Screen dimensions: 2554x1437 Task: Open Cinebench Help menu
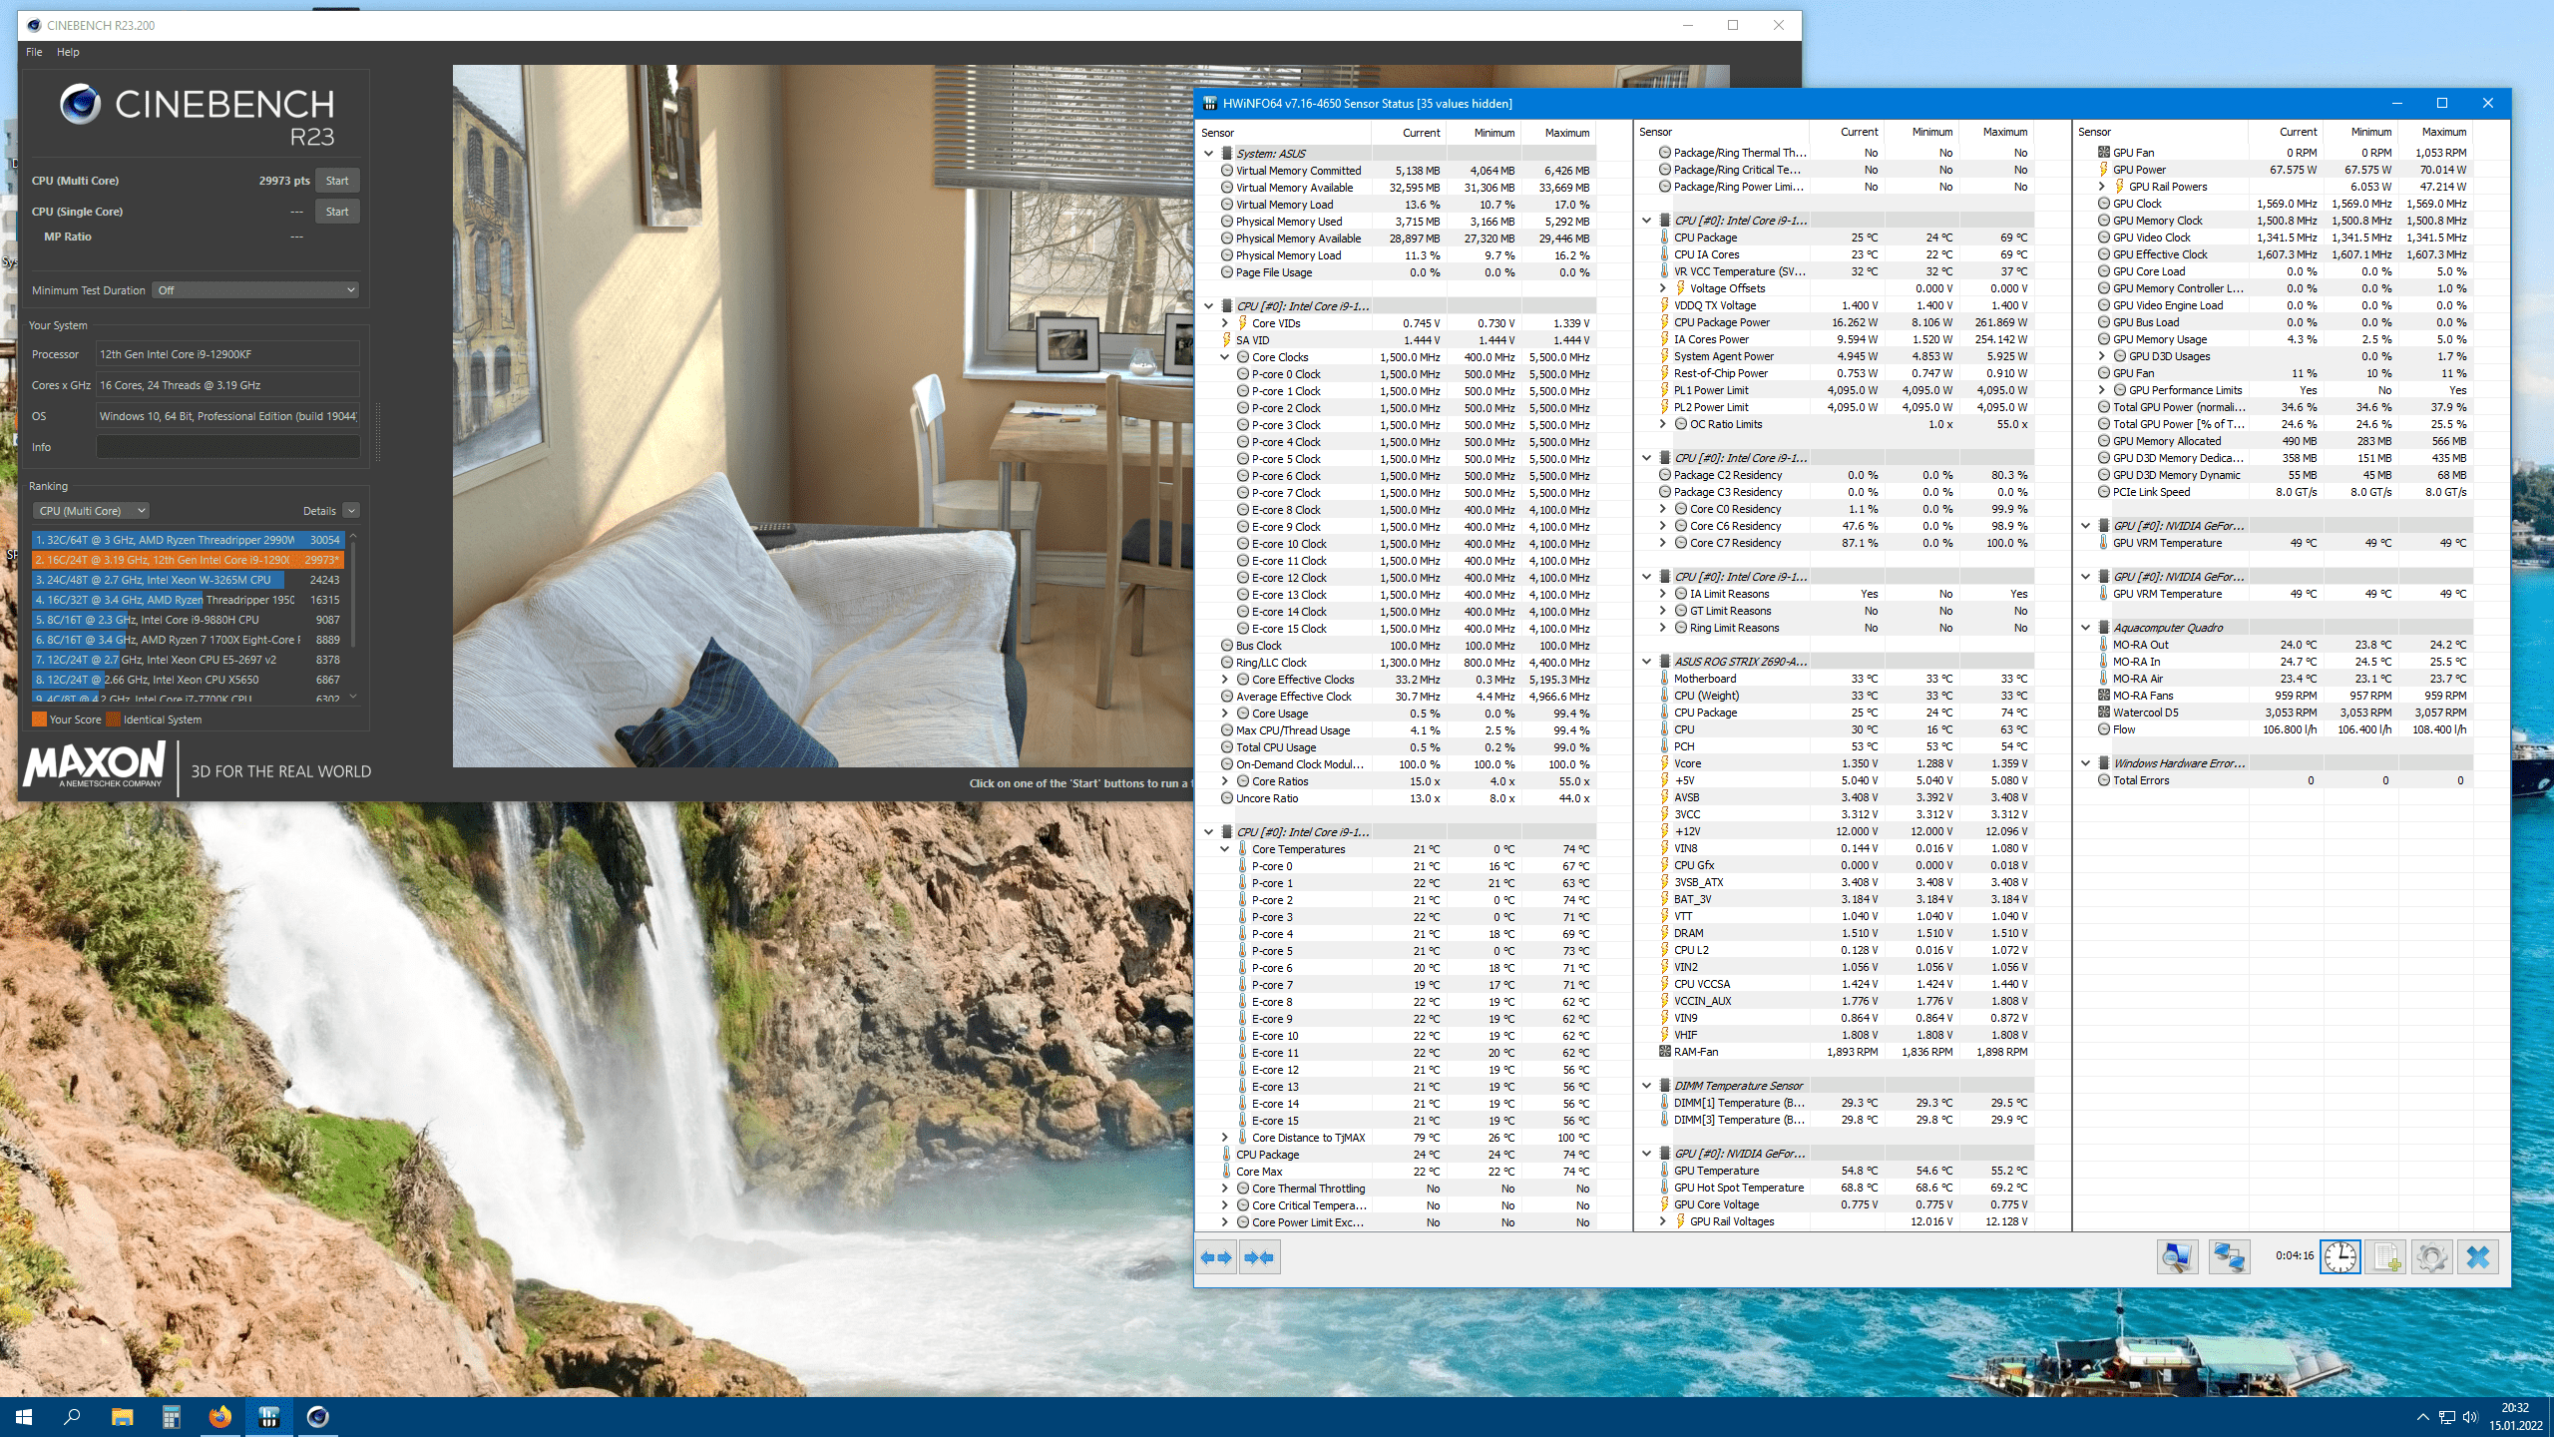click(69, 51)
